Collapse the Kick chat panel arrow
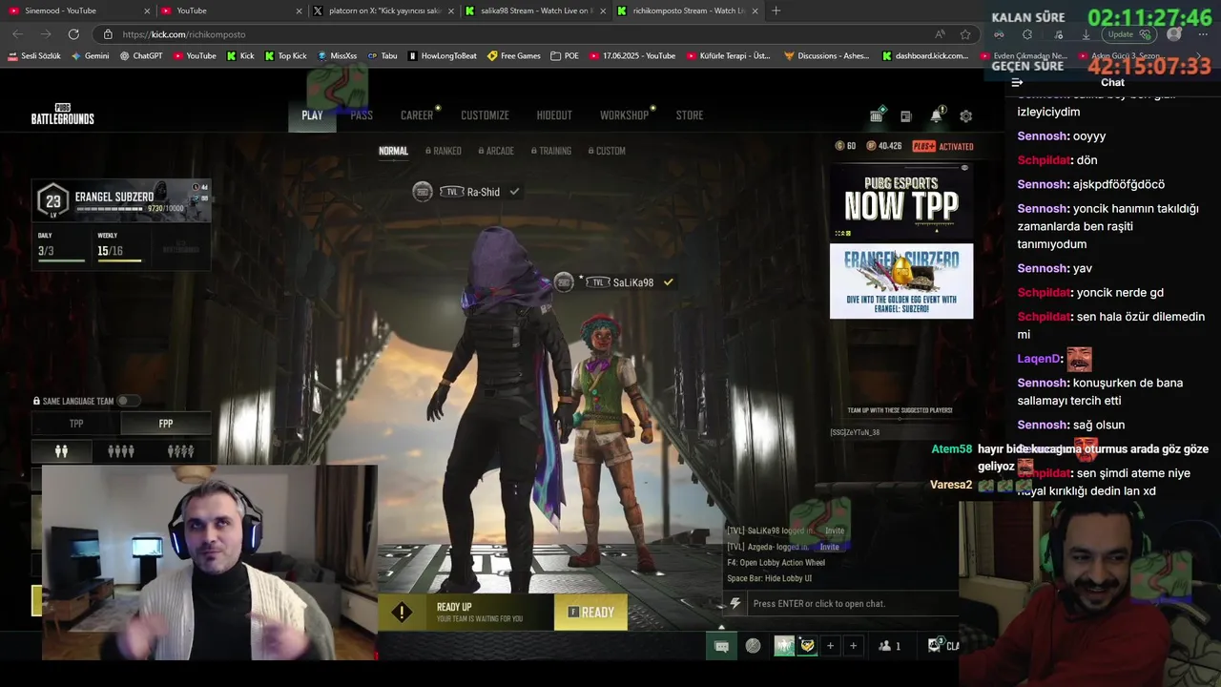The image size is (1221, 687). (1017, 82)
